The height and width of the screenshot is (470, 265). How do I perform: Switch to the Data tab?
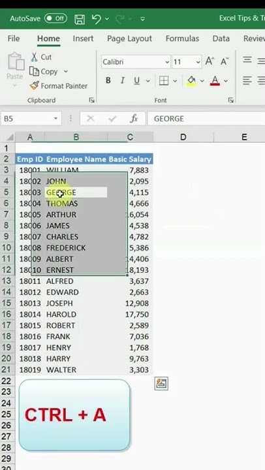(221, 39)
